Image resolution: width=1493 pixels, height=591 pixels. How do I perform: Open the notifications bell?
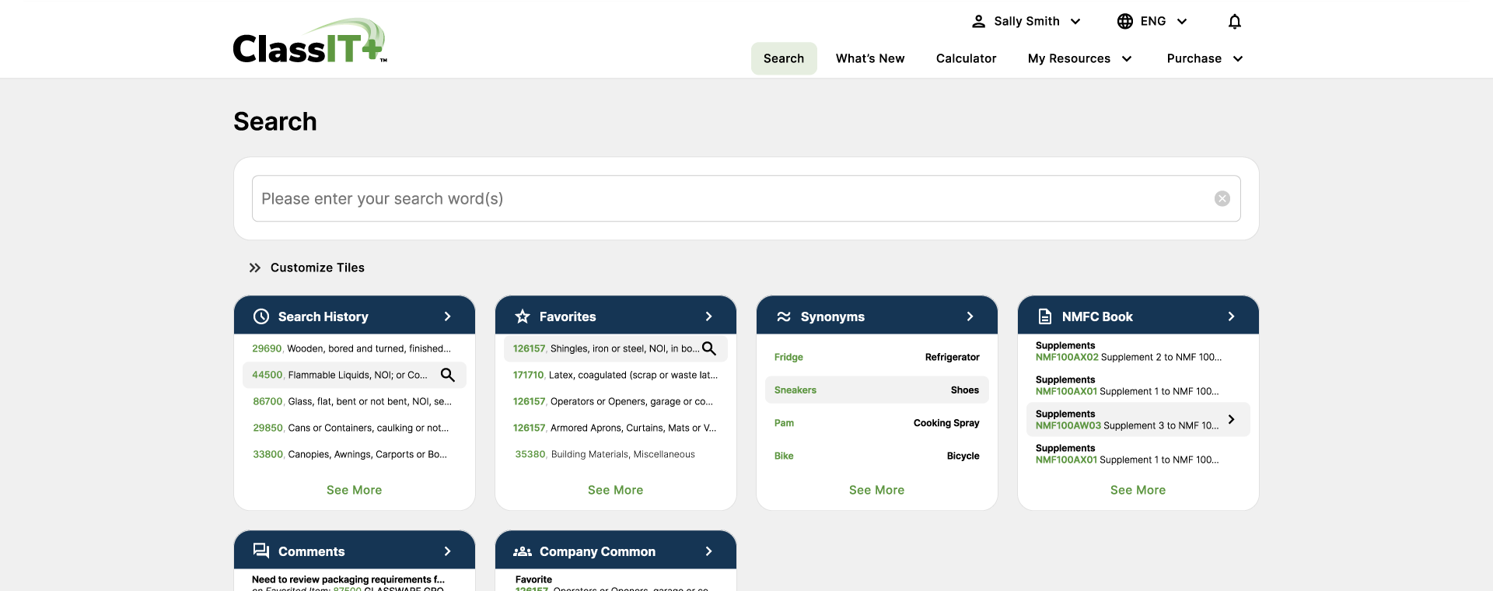tap(1234, 22)
